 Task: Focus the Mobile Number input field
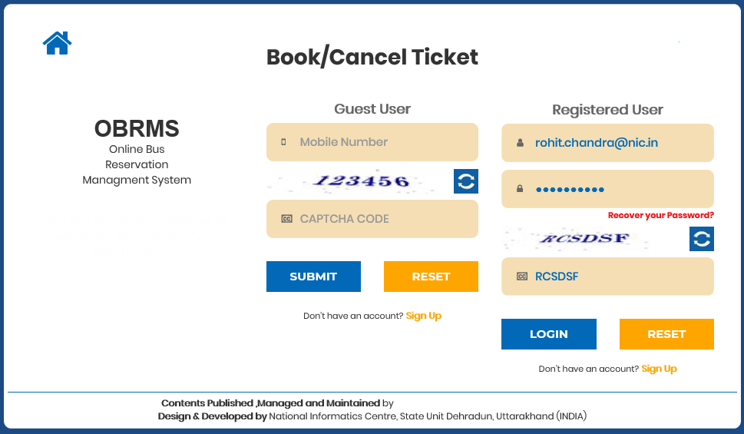click(380, 142)
